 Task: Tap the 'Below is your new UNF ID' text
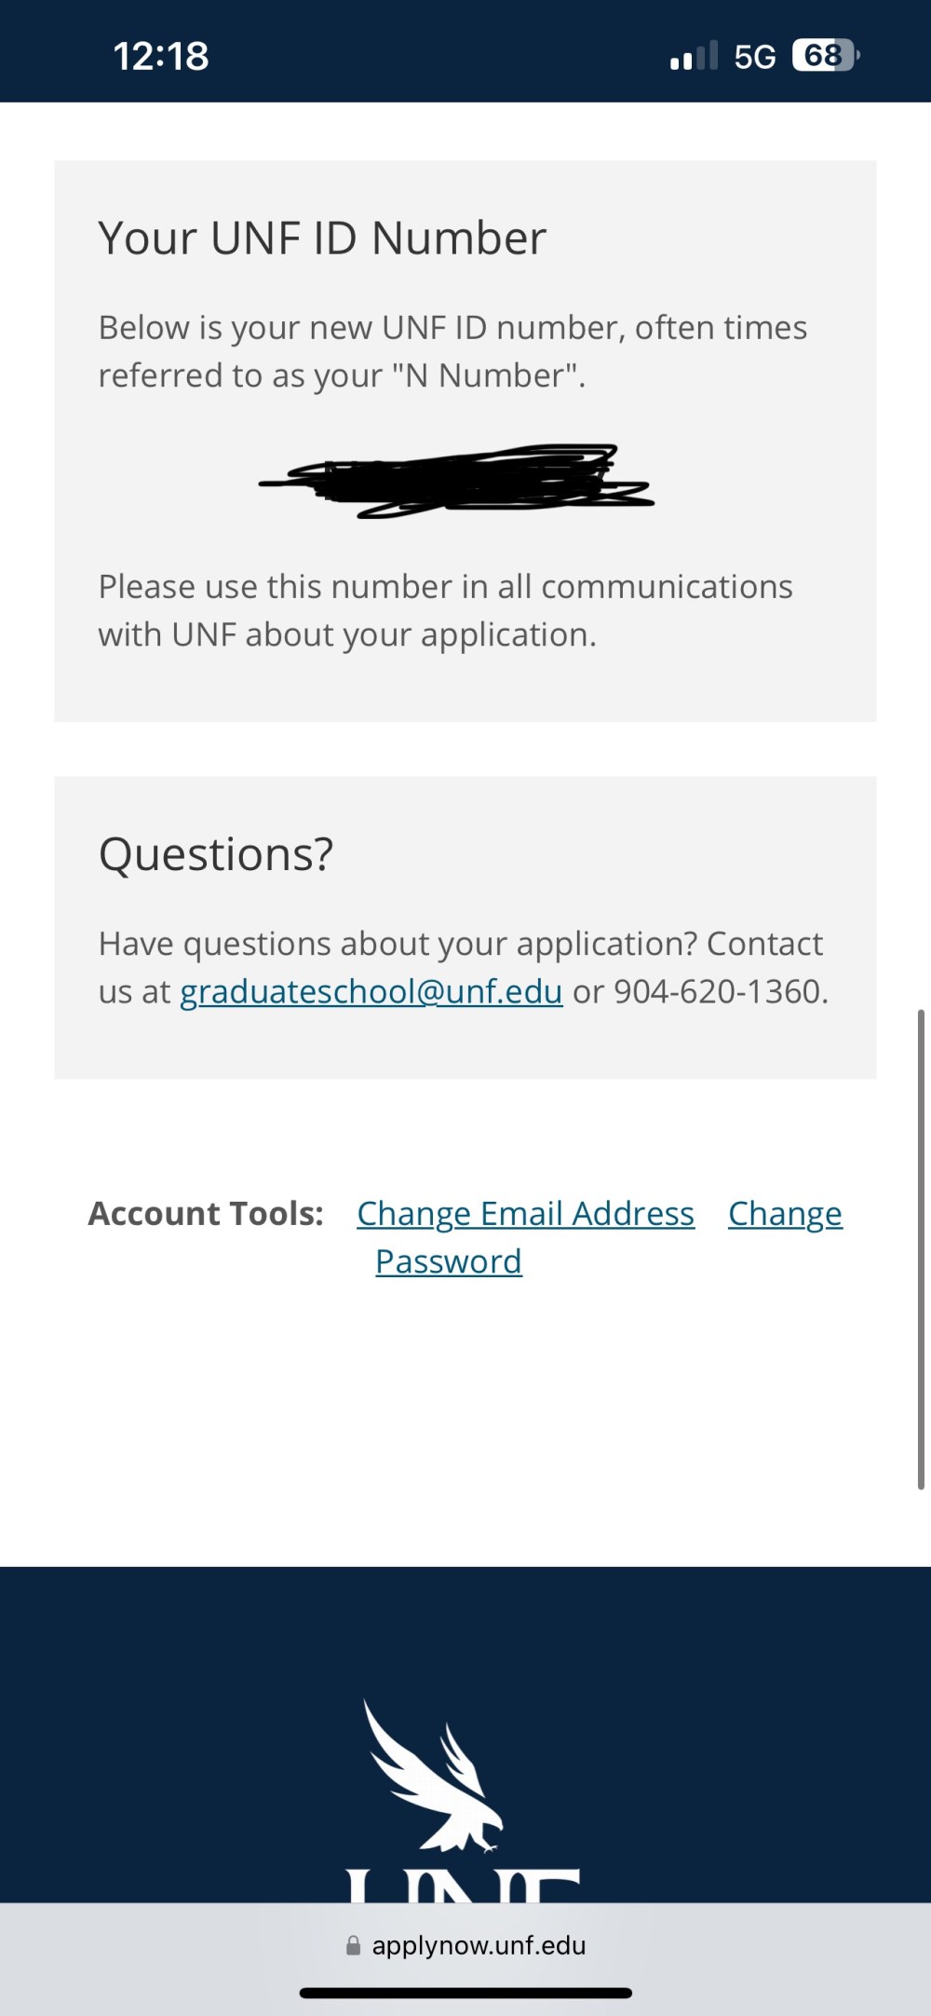pyautogui.click(x=453, y=351)
